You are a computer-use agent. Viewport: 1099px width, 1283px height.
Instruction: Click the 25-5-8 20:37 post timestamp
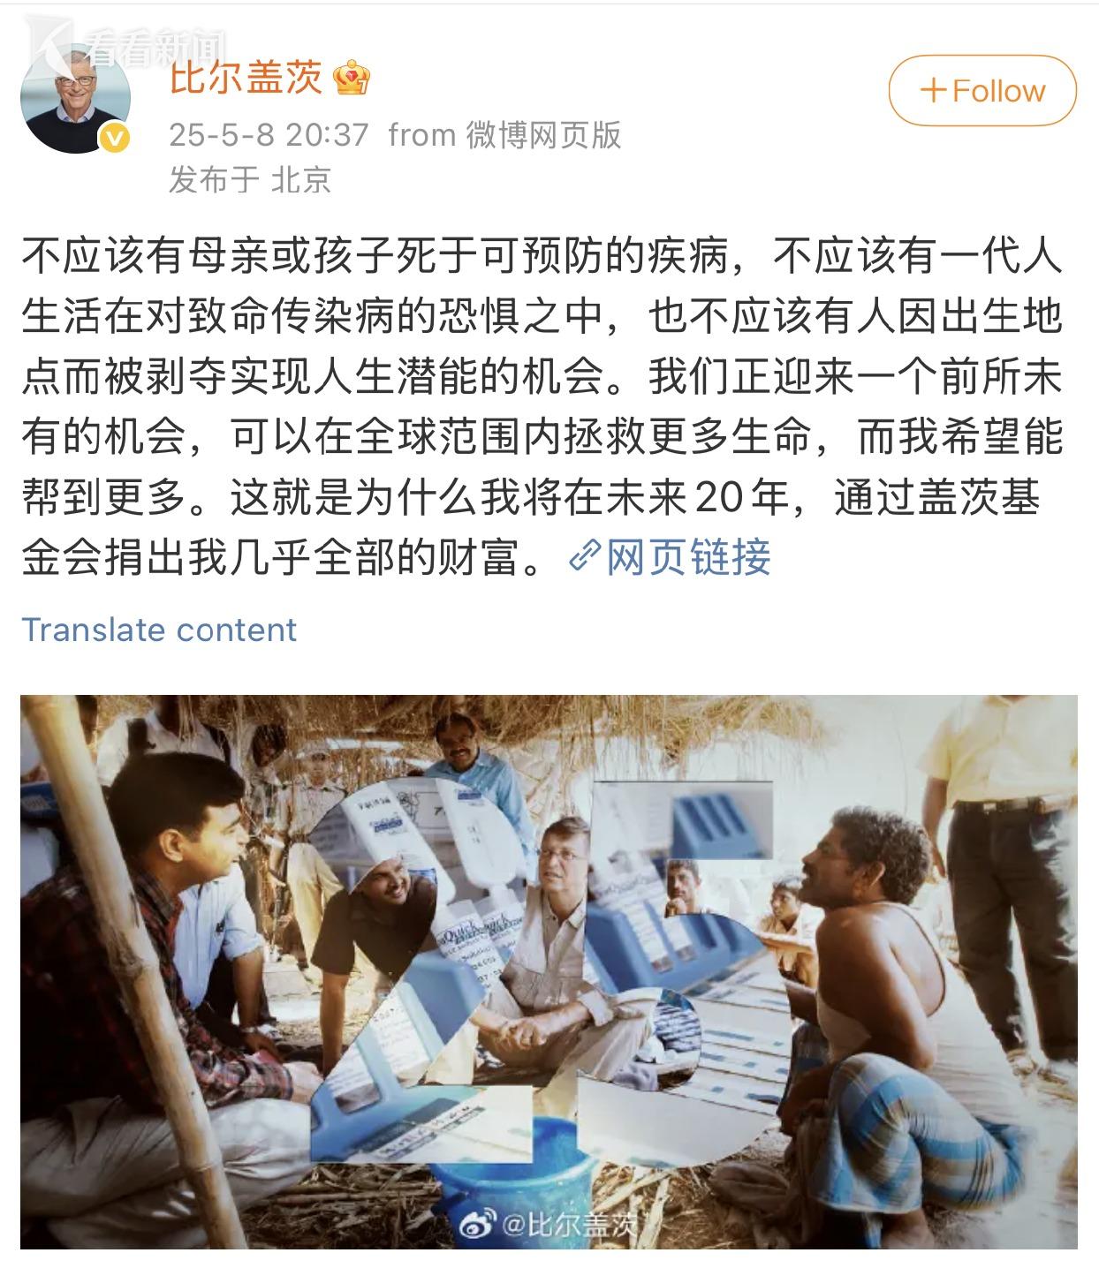(x=269, y=135)
